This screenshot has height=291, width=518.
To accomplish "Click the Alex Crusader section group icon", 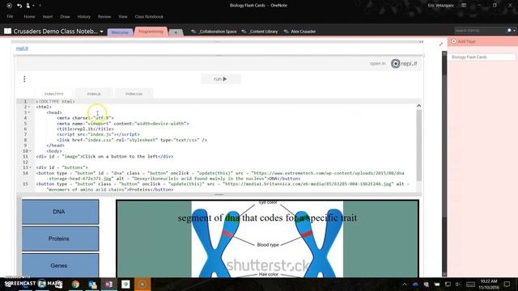I will pos(286,32).
